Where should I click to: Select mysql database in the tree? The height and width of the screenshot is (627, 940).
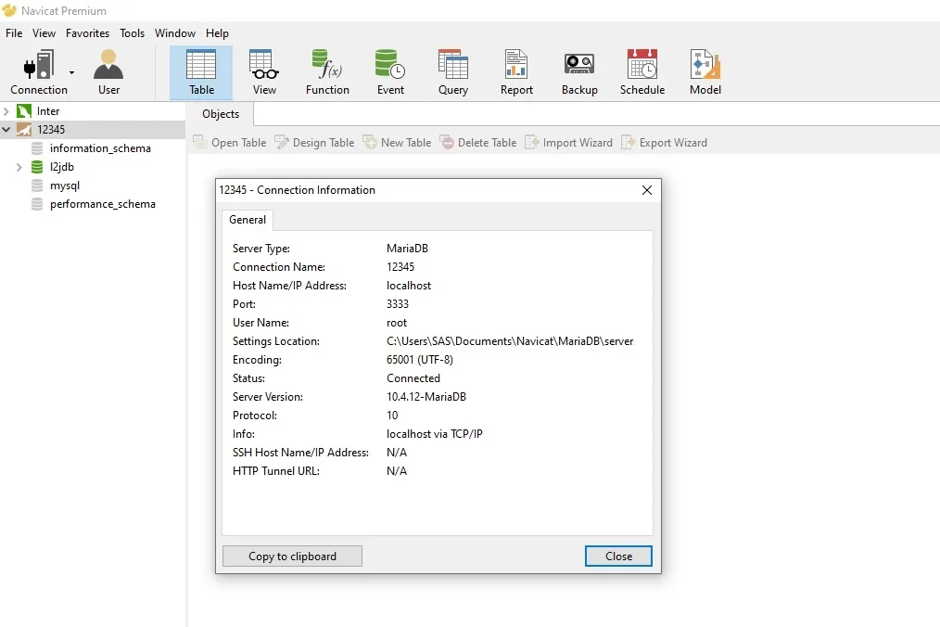click(x=65, y=186)
